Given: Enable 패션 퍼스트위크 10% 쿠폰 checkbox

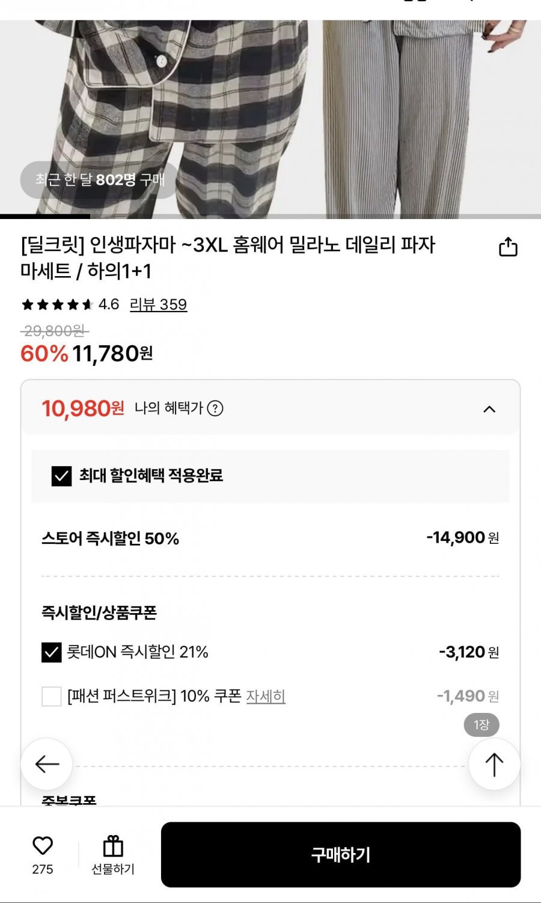Looking at the screenshot, I should click(x=52, y=697).
